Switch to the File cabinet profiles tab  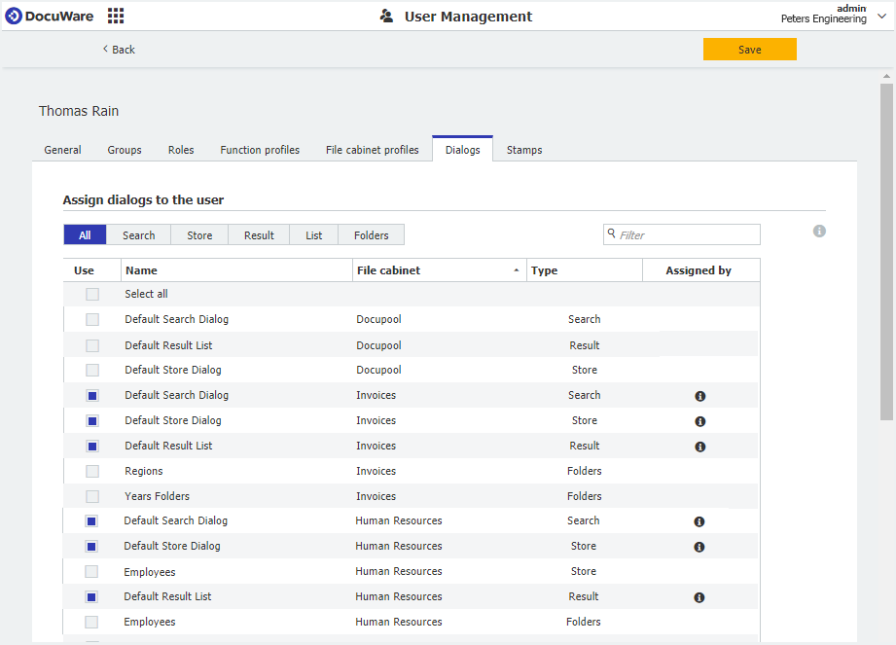372,150
